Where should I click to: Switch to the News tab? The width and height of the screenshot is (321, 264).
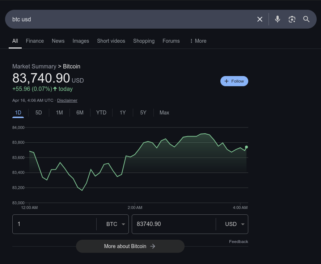pyautogui.click(x=58, y=41)
